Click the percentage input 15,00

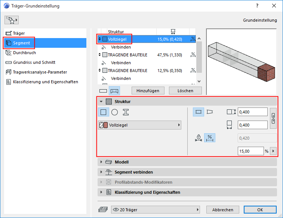click(x=251, y=151)
